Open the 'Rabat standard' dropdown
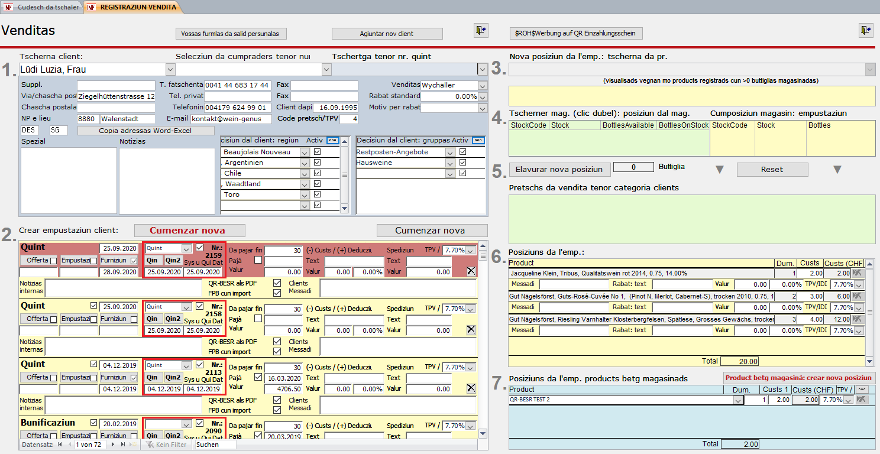This screenshot has height=454, width=880. 483,96
